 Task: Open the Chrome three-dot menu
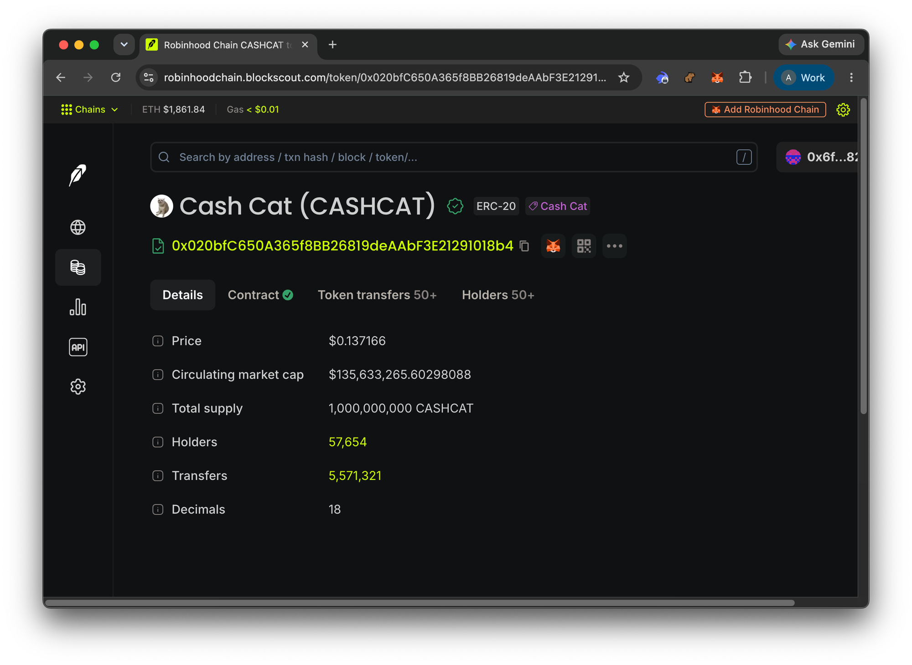(x=851, y=77)
